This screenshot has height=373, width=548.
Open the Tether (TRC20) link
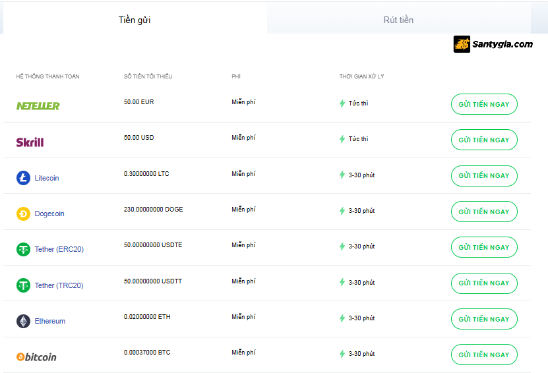(59, 285)
